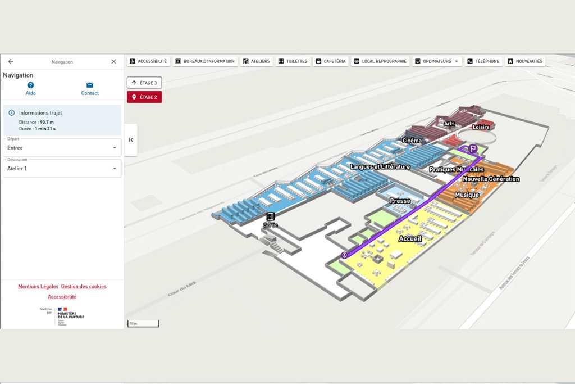This screenshot has width=575, height=384.
Task: Collapse the side panel with arrow button
Action: pyautogui.click(x=131, y=140)
